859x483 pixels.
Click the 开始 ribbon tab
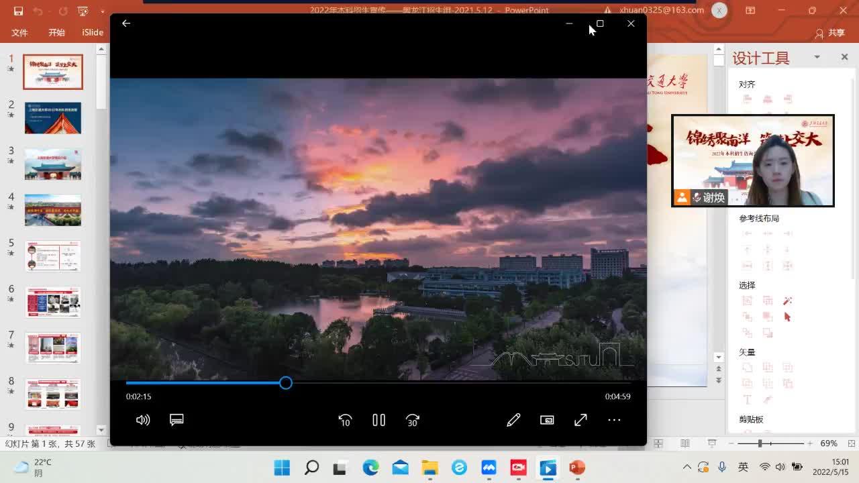[x=56, y=32]
